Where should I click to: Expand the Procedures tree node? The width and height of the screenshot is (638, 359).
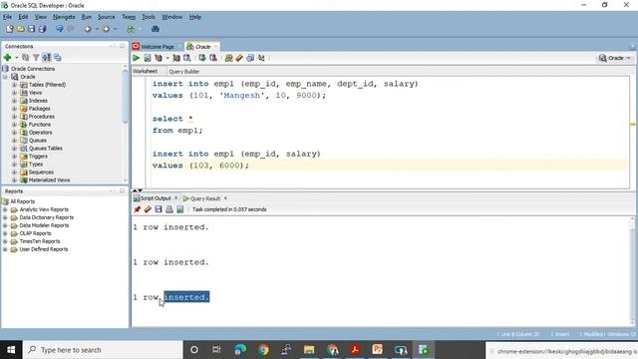click(x=14, y=117)
